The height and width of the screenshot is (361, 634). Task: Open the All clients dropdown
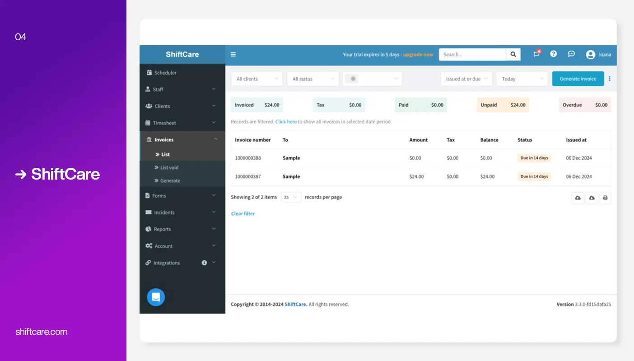tap(257, 79)
